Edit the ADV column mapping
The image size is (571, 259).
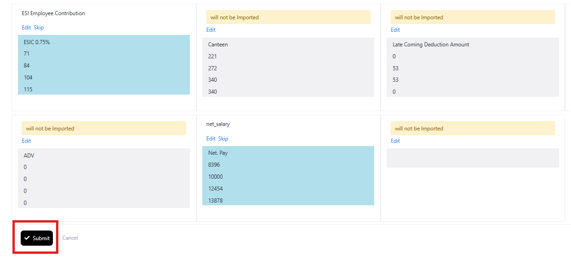26,141
